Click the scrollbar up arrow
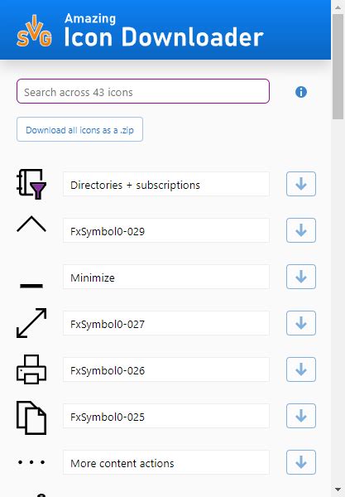This screenshot has height=497, width=345. click(338, 7)
